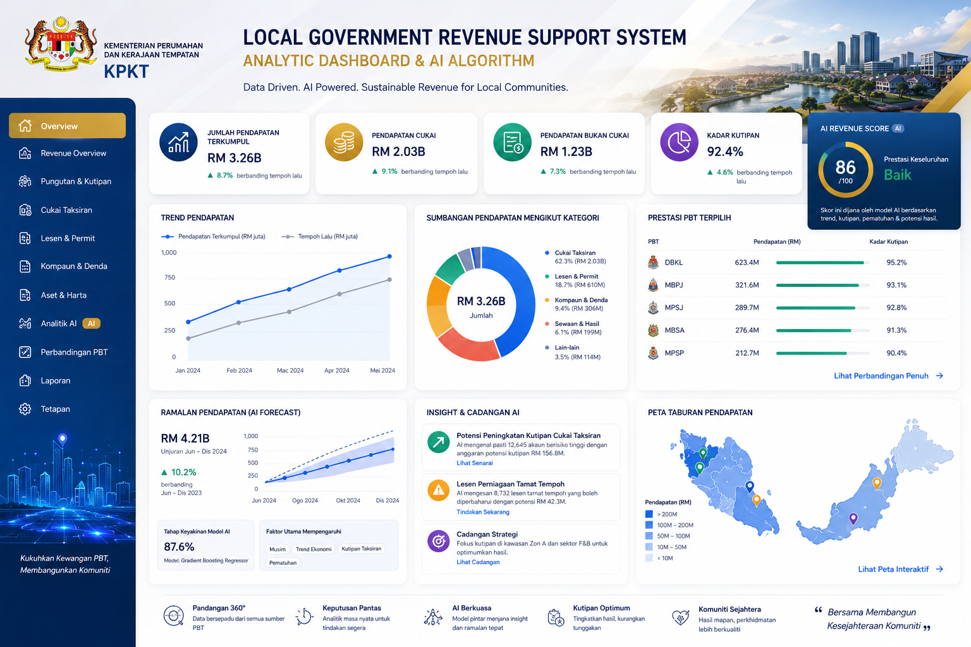
Task: Click the MPSJ crest icon
Action: (653, 308)
